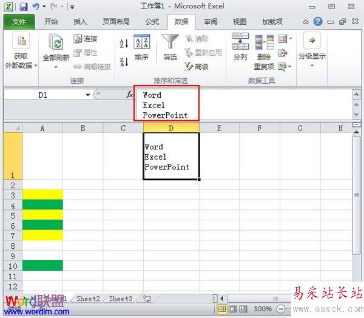364x318 pixels.
Task: Click the Remove Duplicates icon
Action: click(x=264, y=42)
